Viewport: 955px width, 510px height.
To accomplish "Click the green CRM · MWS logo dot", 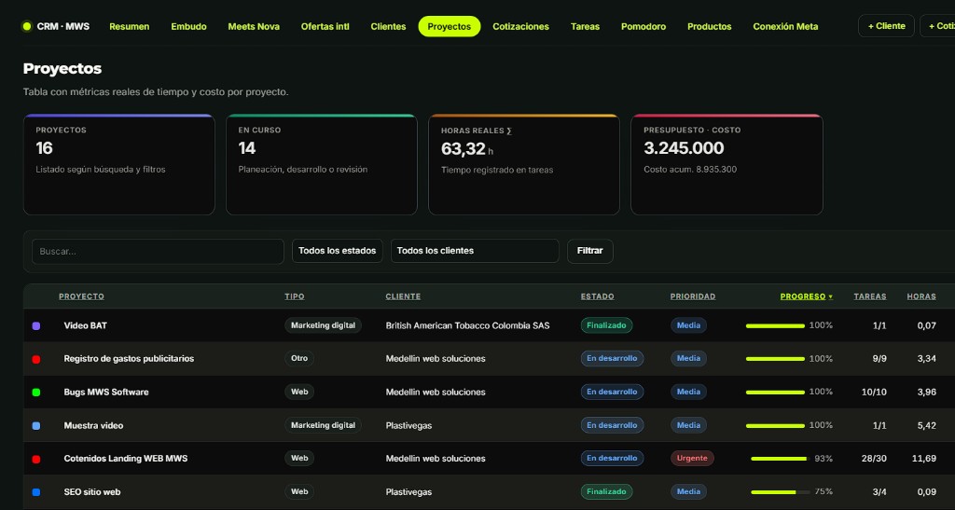I will (26, 26).
